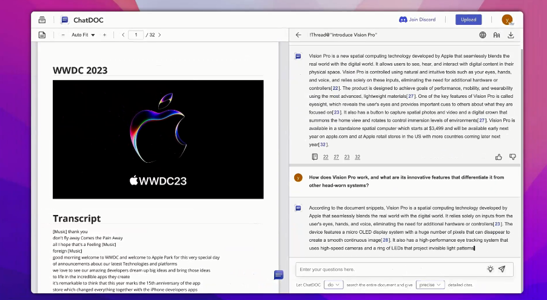Open source page 22 link below answer
The height and width of the screenshot is (300, 547).
point(326,157)
